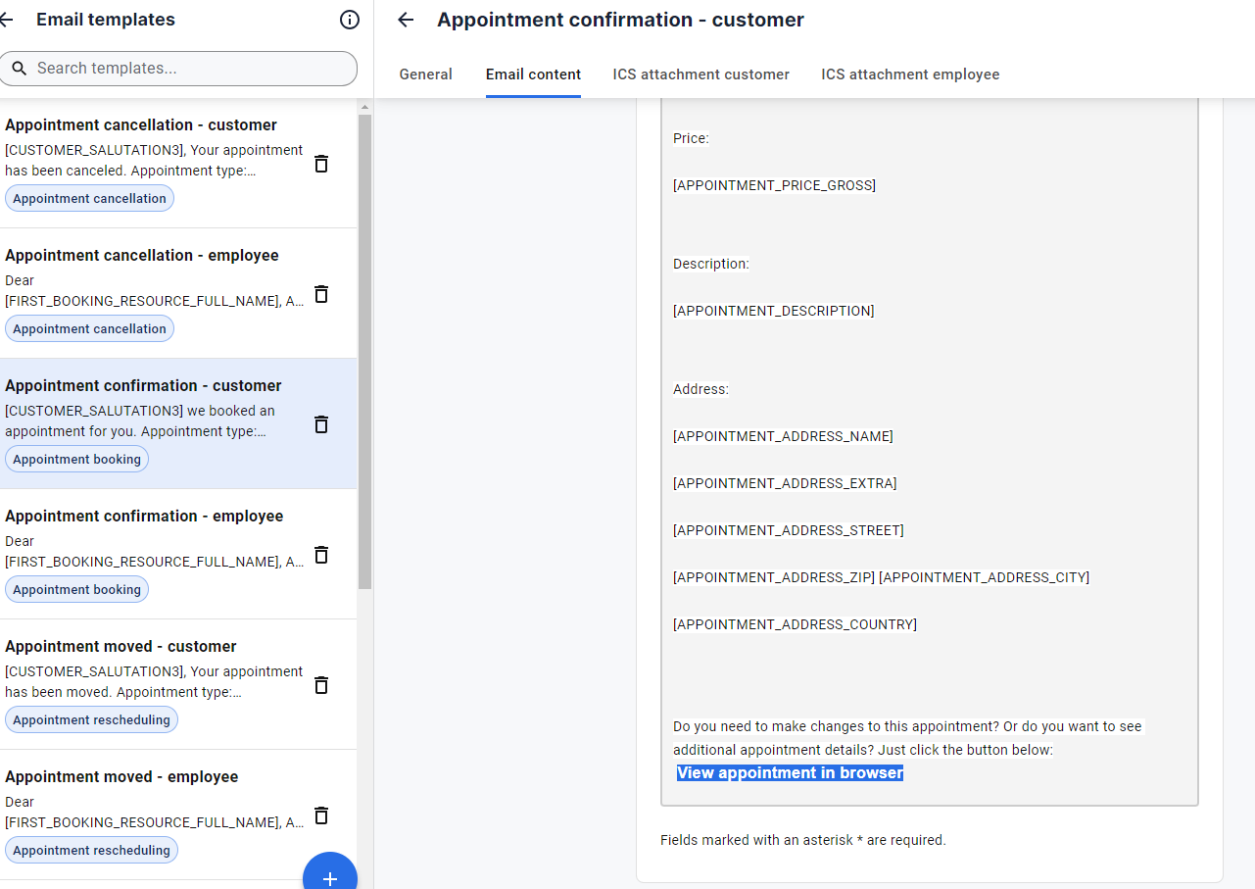Open the info icon beside Email templates
Screen dimensions: 1255x889
tap(349, 20)
